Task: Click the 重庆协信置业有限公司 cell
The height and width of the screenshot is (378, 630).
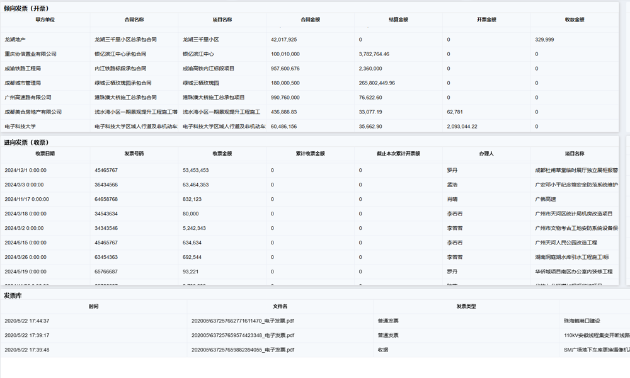Action: [30, 54]
